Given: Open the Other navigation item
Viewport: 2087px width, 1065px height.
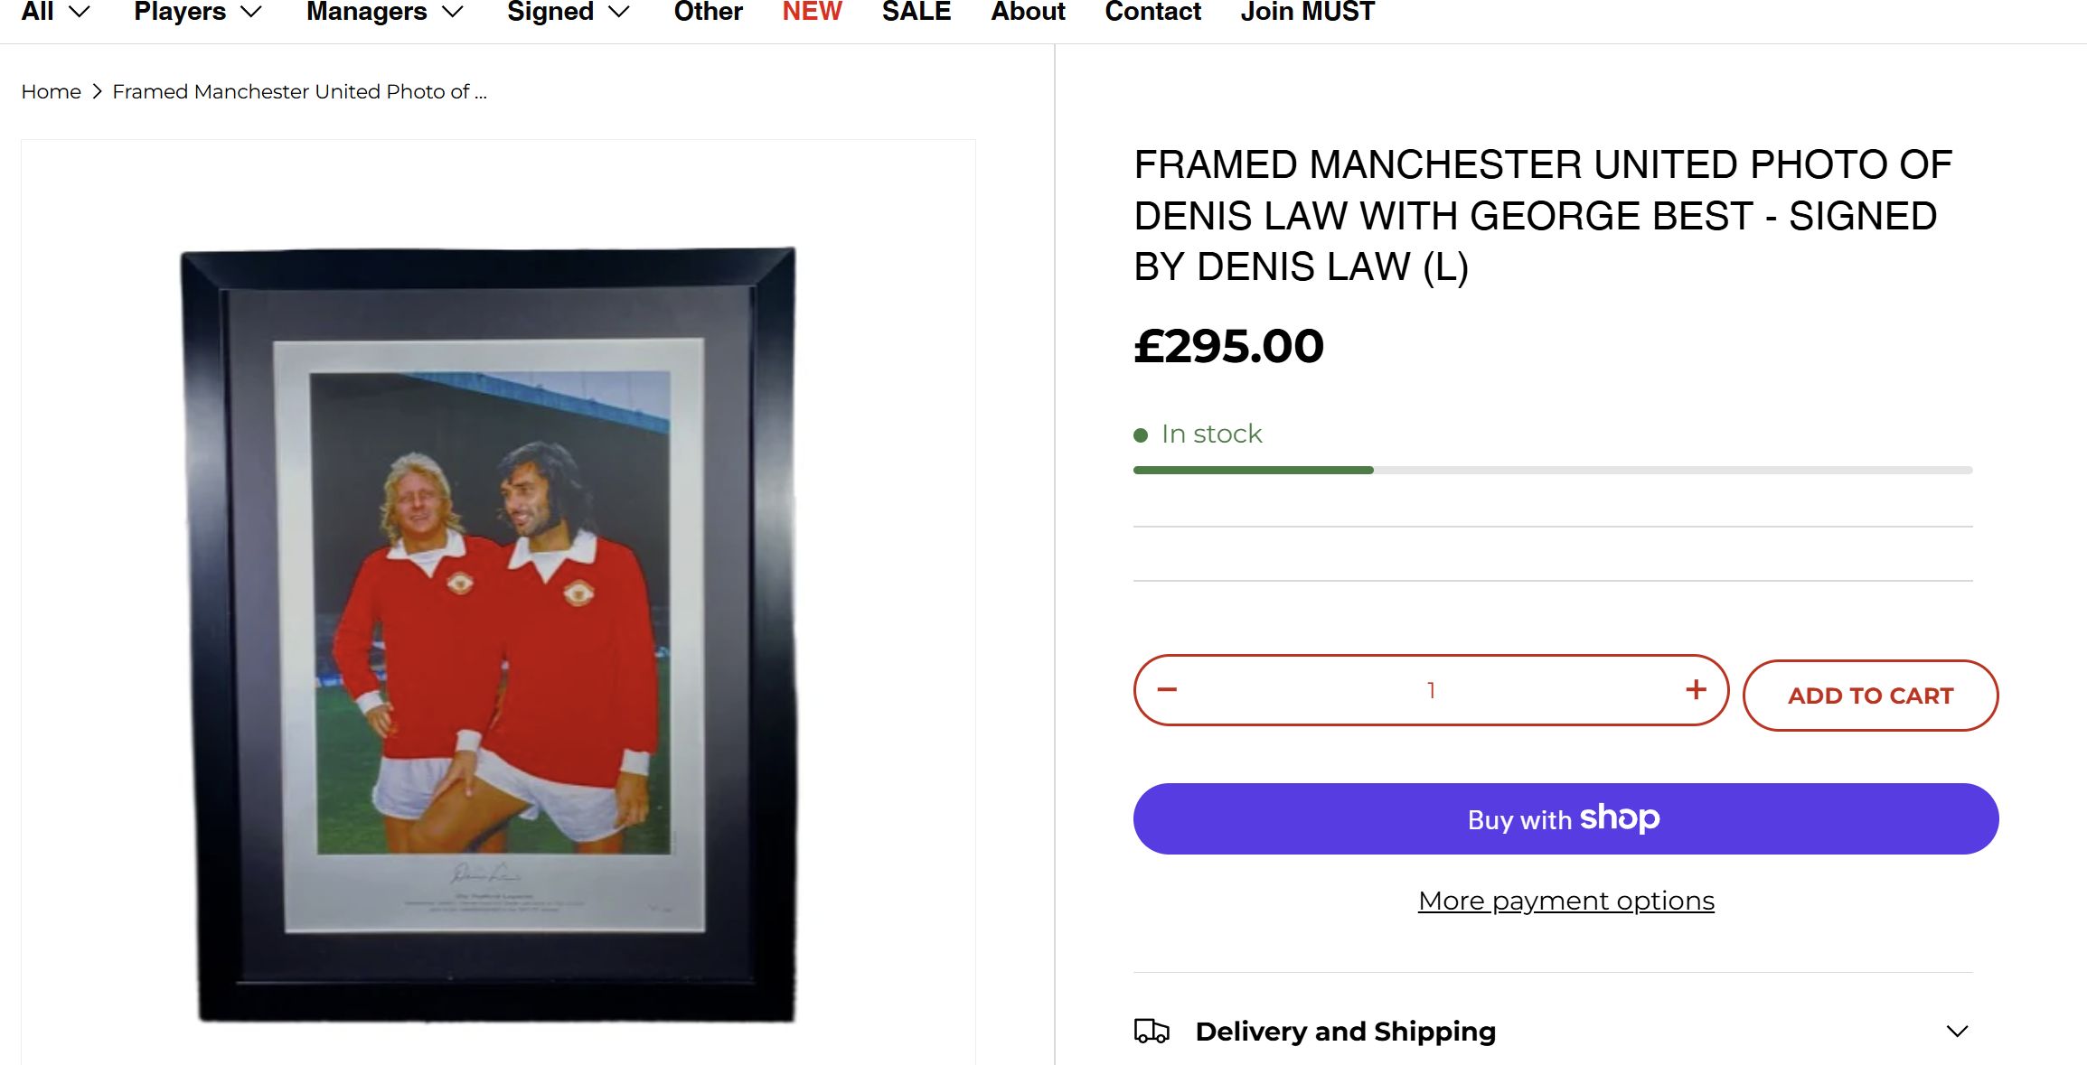Looking at the screenshot, I should [x=708, y=12].
